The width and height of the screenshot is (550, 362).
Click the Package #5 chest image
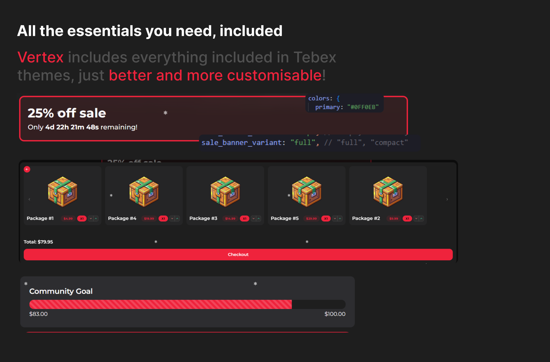(307, 192)
